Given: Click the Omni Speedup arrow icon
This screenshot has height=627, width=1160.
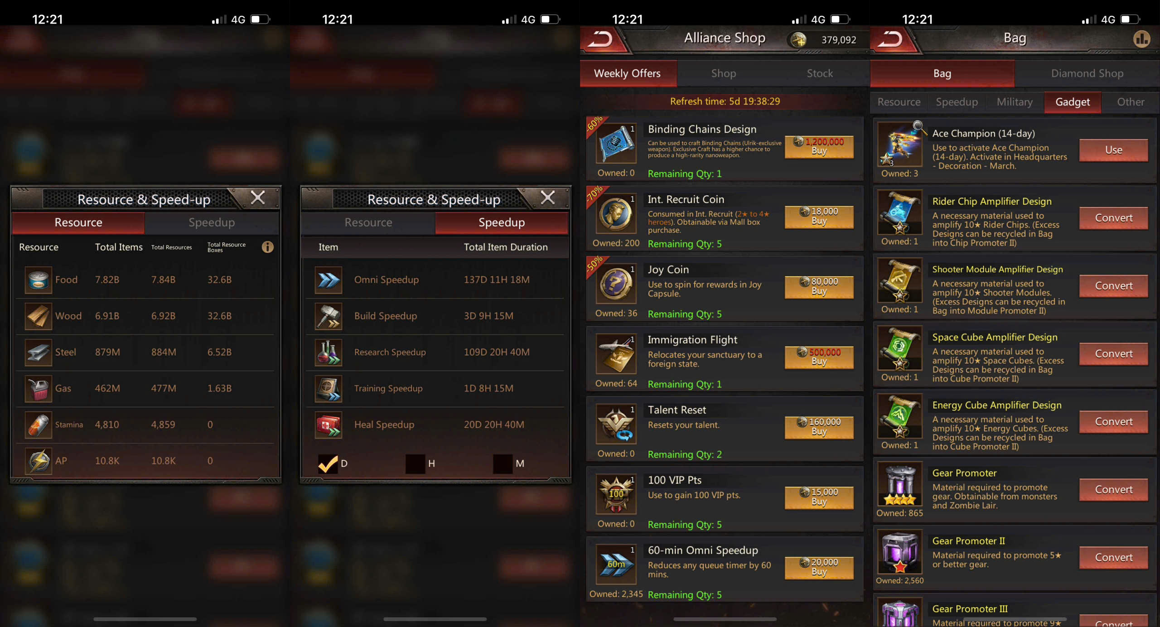Looking at the screenshot, I should click(329, 280).
